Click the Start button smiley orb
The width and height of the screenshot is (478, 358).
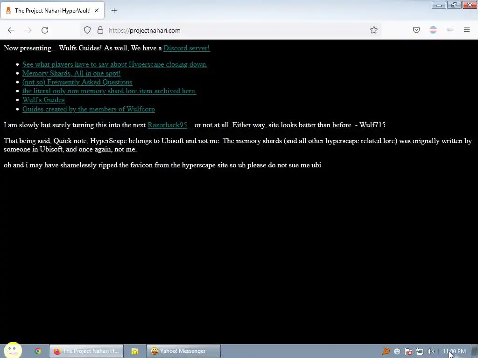click(x=13, y=351)
